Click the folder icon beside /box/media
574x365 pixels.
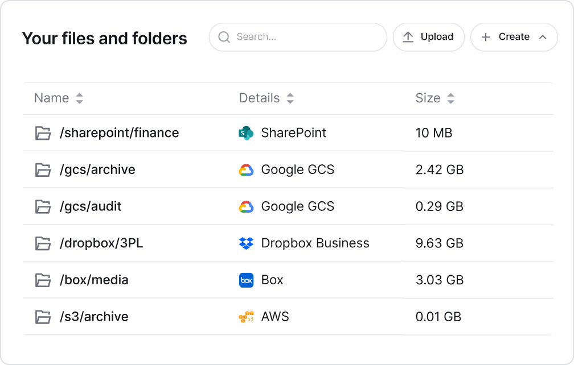(43, 280)
